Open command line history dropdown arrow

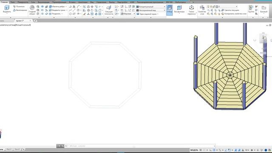coord(214,146)
